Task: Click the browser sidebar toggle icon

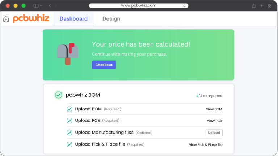Action: pyautogui.click(x=36, y=6)
